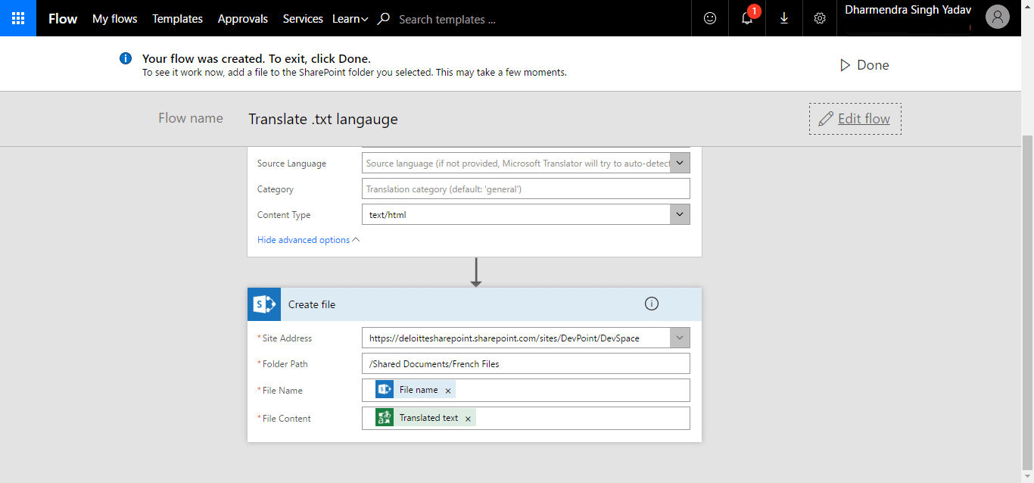Click the download arrow icon
The width and height of the screenshot is (1034, 483).
784,18
